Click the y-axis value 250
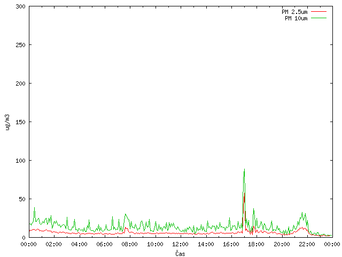 coord(20,45)
